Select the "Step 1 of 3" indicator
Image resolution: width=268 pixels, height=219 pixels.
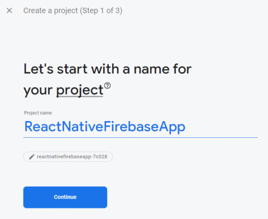101,11
